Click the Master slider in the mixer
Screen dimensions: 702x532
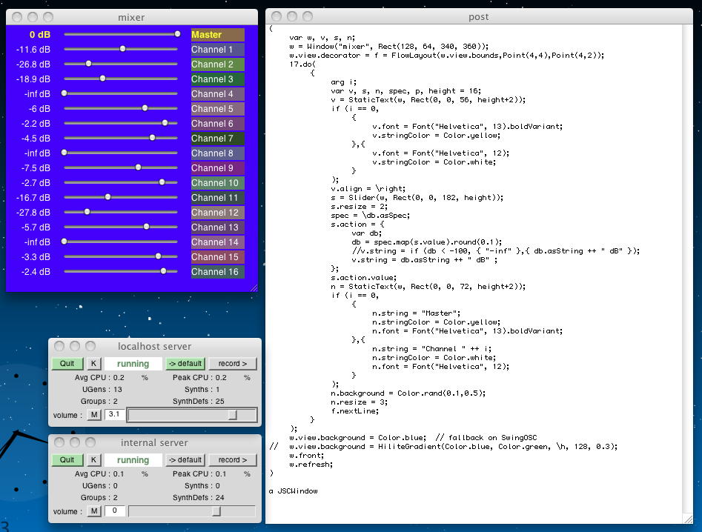[x=176, y=34]
